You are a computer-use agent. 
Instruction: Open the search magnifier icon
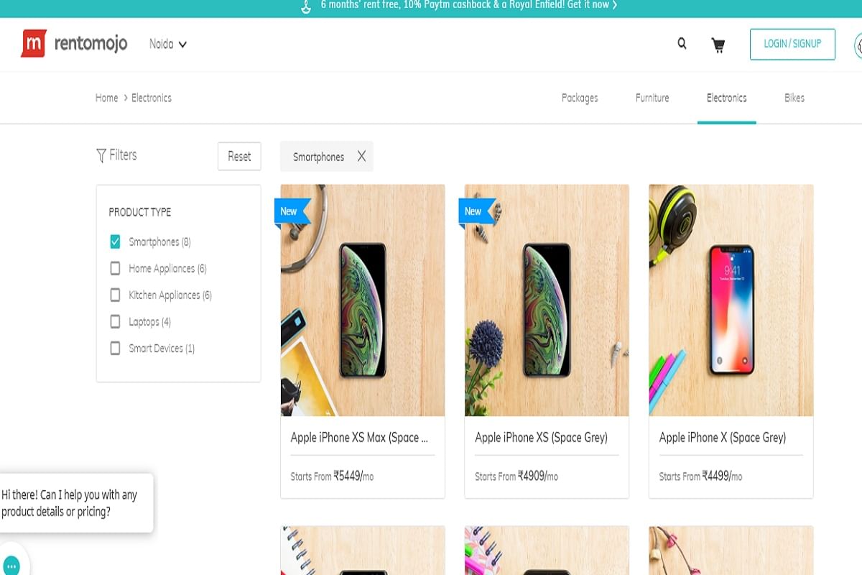682,44
